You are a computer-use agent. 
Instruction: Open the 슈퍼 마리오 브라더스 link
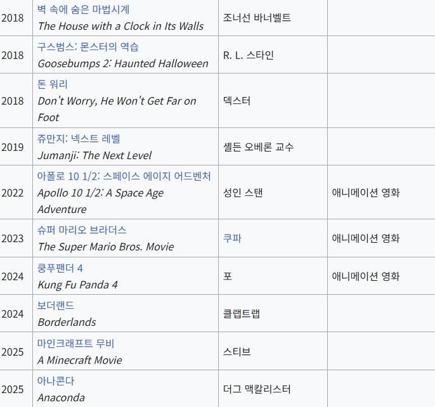pos(82,229)
